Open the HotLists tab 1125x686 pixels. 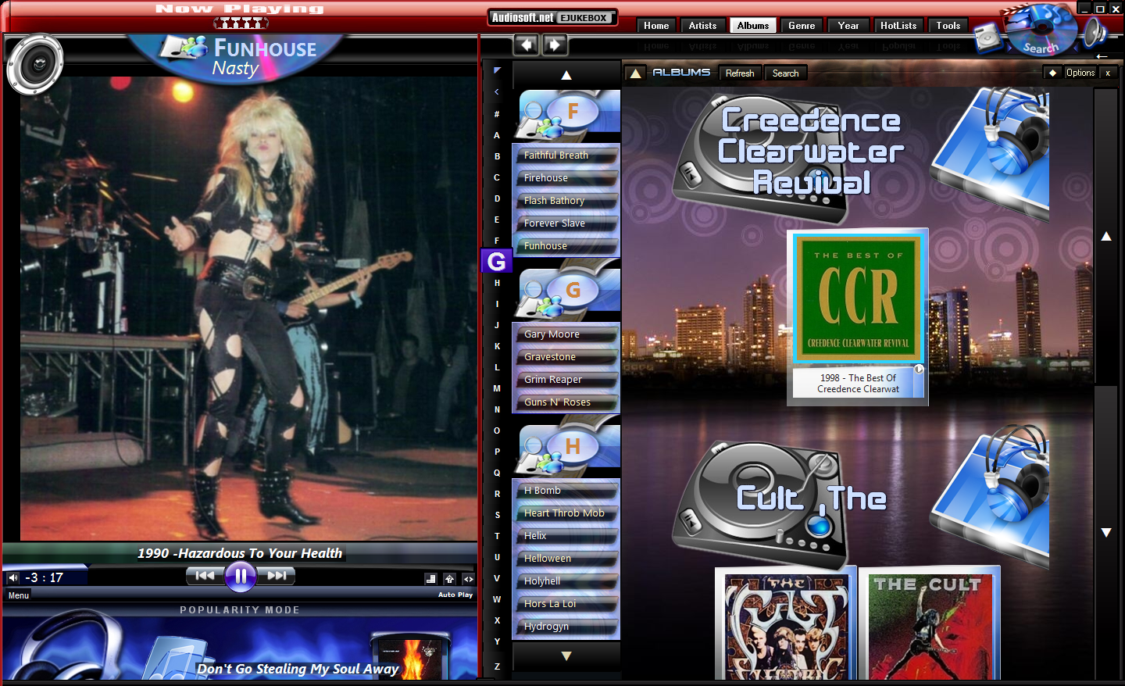point(898,26)
